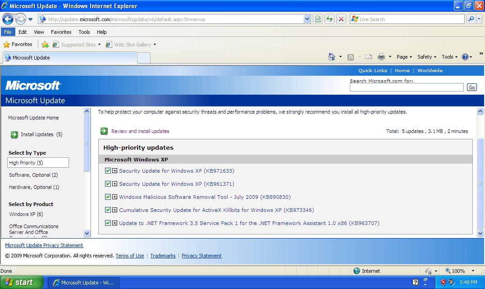Open the Page menu dropdown

404,57
